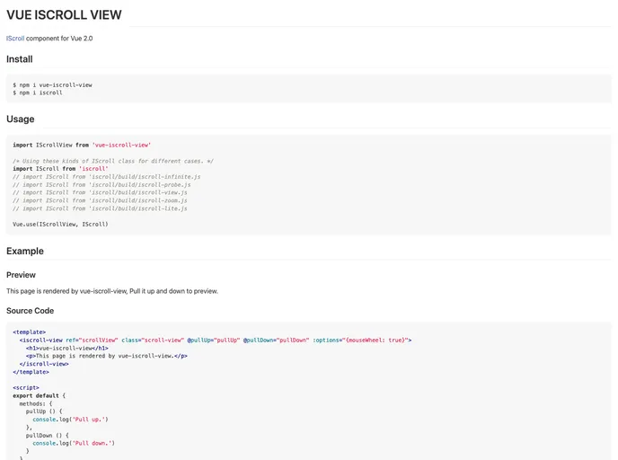Click the closing </template> tag line
The width and height of the screenshot is (618, 460).
point(31,372)
